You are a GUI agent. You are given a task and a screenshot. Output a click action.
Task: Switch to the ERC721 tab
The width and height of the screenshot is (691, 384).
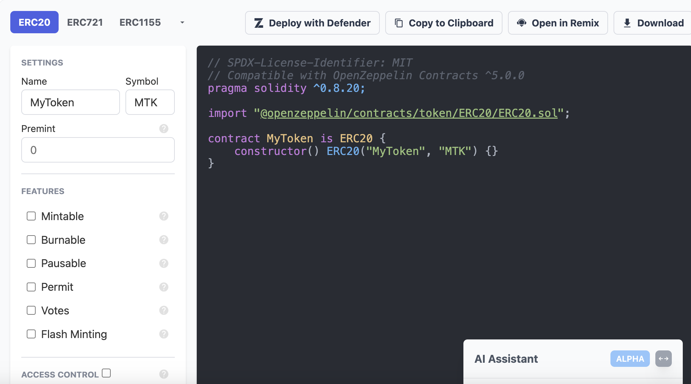tap(85, 23)
